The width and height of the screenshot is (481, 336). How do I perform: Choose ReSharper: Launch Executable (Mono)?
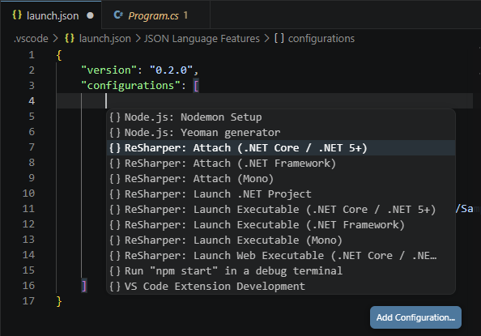281,240
